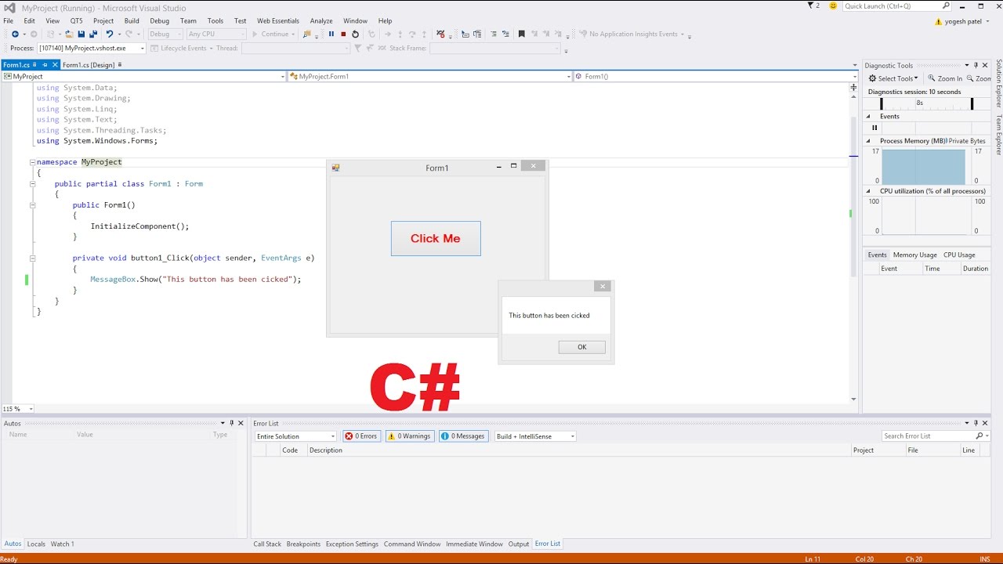Collapse the Process Memory graph section
The height and width of the screenshot is (564, 1003).
(x=868, y=141)
